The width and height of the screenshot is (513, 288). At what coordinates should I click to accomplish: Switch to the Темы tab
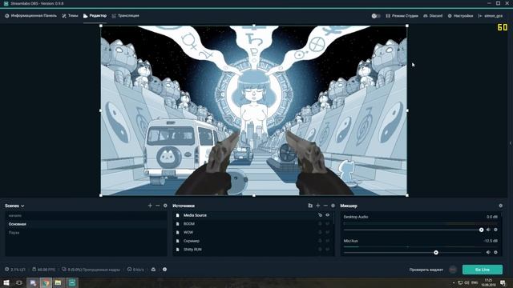70,16
